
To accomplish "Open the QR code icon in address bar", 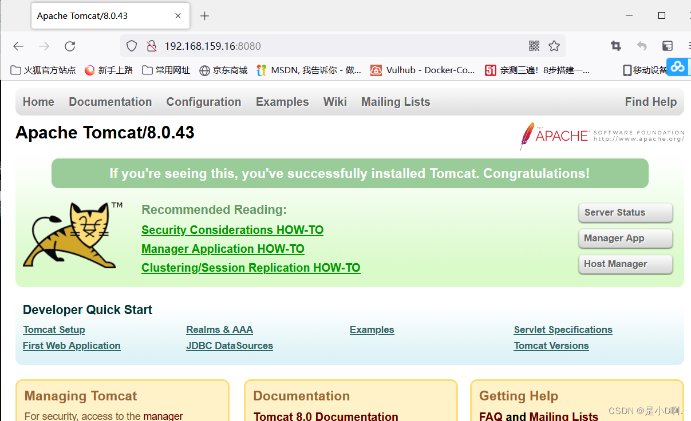I will 534,46.
